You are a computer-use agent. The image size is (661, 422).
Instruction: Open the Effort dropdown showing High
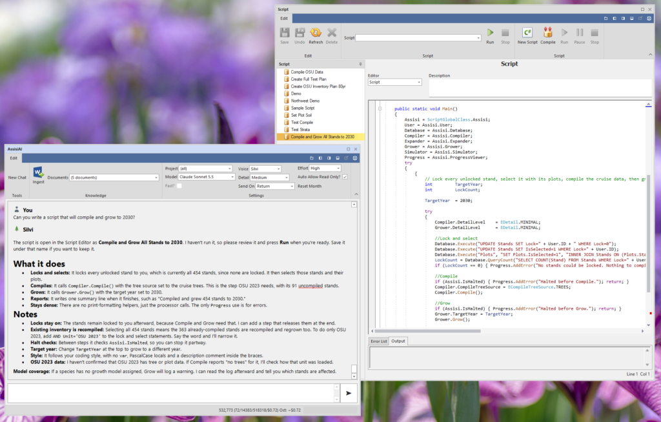tap(325, 168)
